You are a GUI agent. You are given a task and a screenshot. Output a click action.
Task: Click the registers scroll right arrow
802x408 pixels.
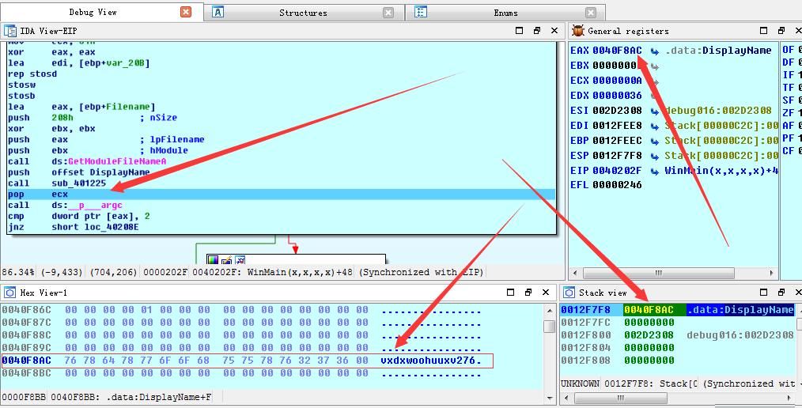pyautogui.click(x=771, y=273)
